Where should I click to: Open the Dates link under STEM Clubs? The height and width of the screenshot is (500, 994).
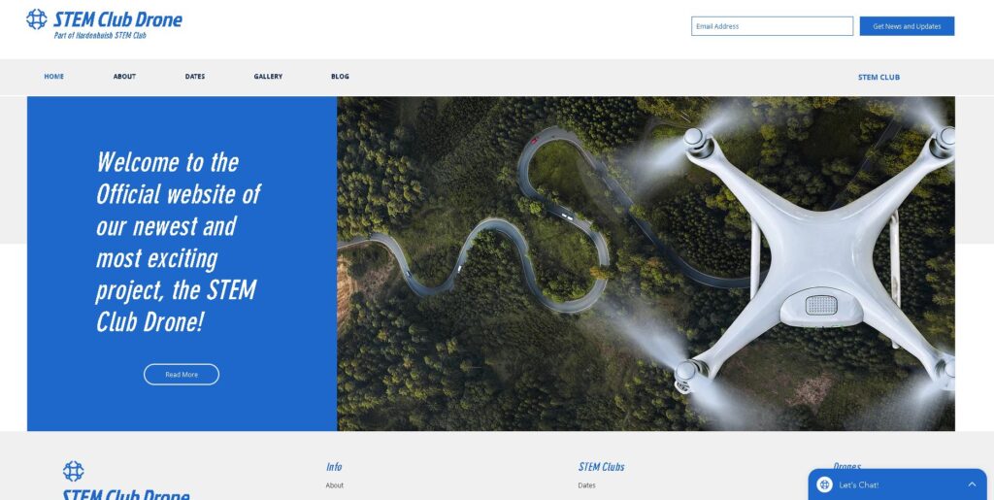(586, 485)
